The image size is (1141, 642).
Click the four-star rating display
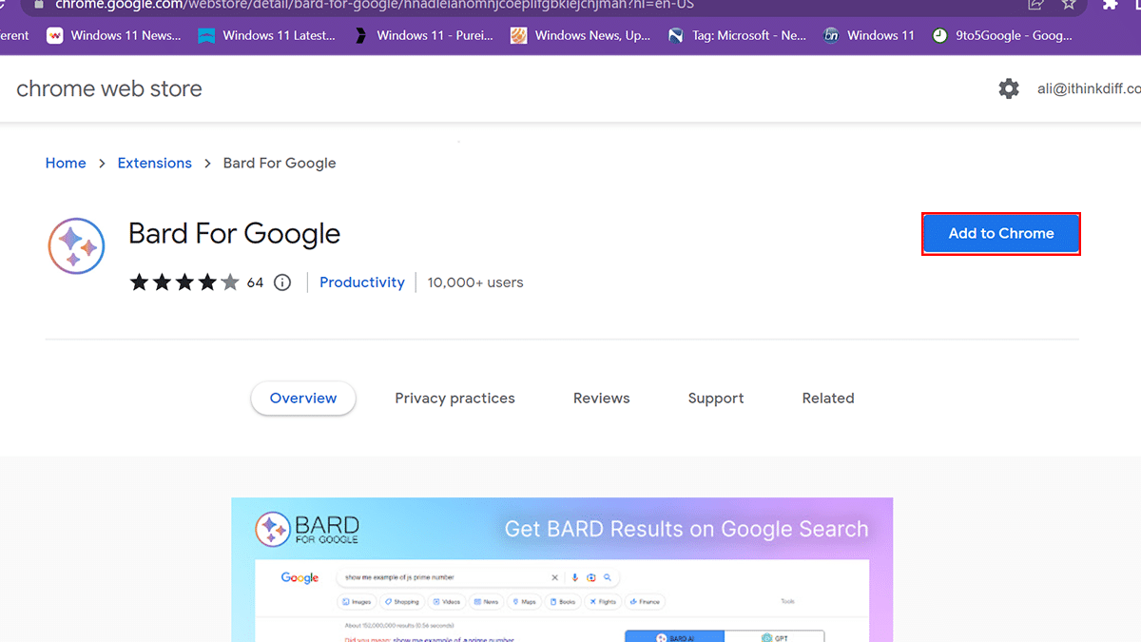(184, 282)
